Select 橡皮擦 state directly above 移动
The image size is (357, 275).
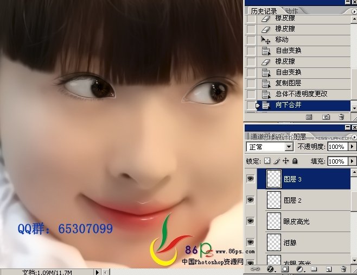pos(304,29)
